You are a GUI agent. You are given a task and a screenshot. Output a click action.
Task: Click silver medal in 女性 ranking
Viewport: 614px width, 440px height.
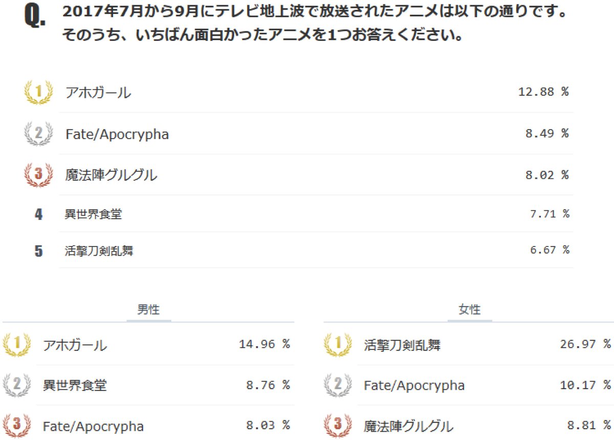[338, 385]
